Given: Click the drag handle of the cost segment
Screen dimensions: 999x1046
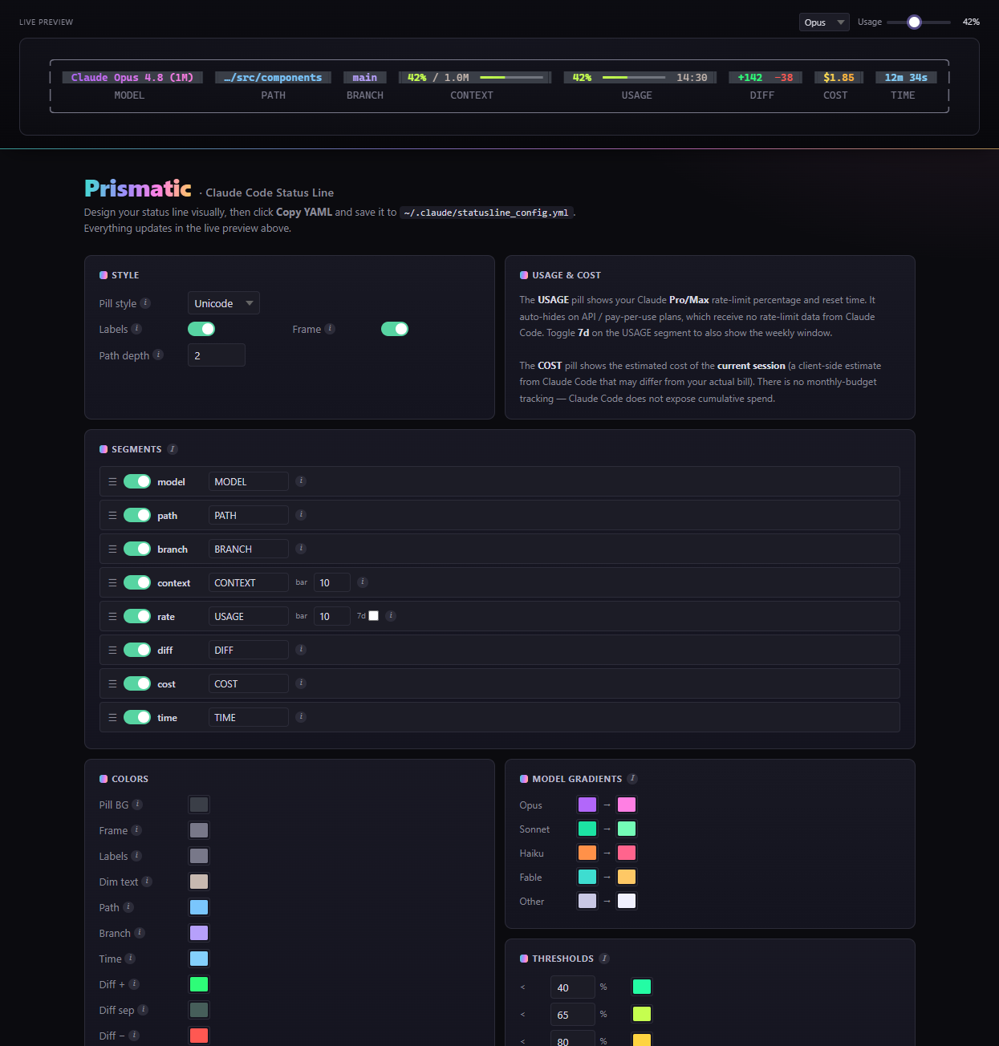Looking at the screenshot, I should pyautogui.click(x=112, y=683).
